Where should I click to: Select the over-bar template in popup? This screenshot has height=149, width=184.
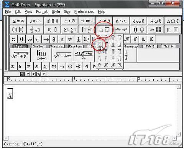pos(100,45)
